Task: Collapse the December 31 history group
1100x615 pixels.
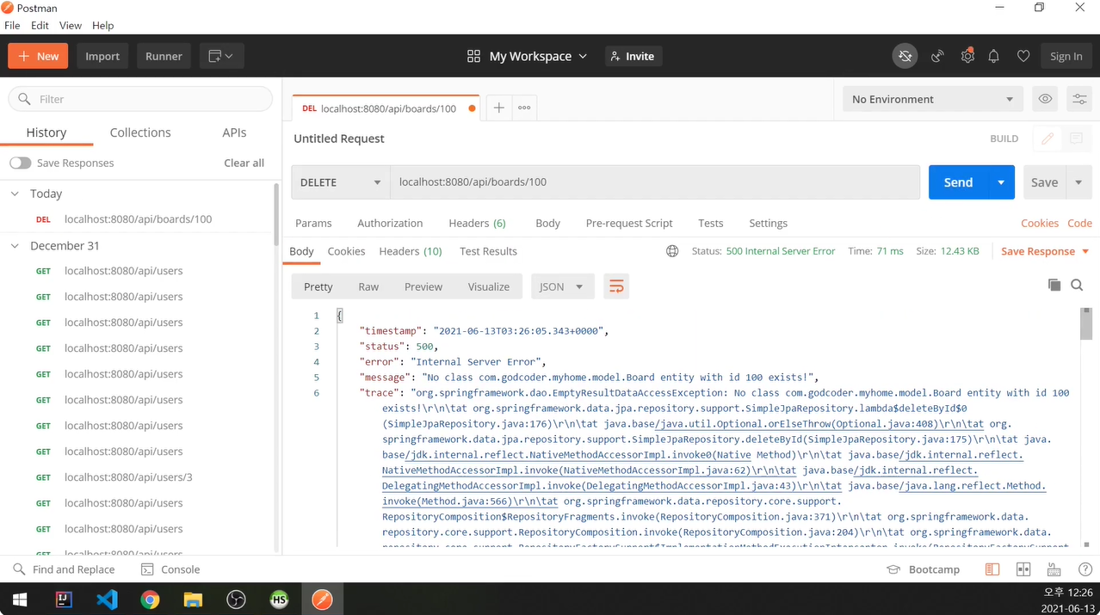Action: coord(15,245)
